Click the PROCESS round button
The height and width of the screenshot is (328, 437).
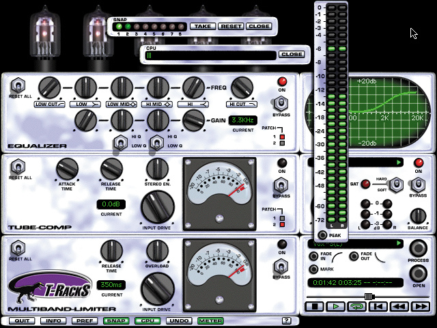[419, 248]
